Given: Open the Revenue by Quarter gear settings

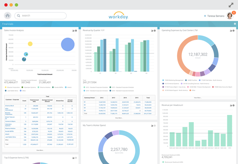Looking at the screenshot, I should (x=155, y=30).
